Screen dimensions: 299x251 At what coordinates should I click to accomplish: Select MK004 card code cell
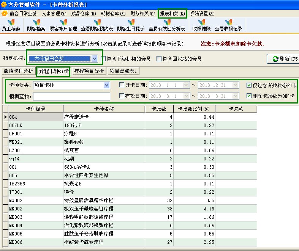pos(36,226)
